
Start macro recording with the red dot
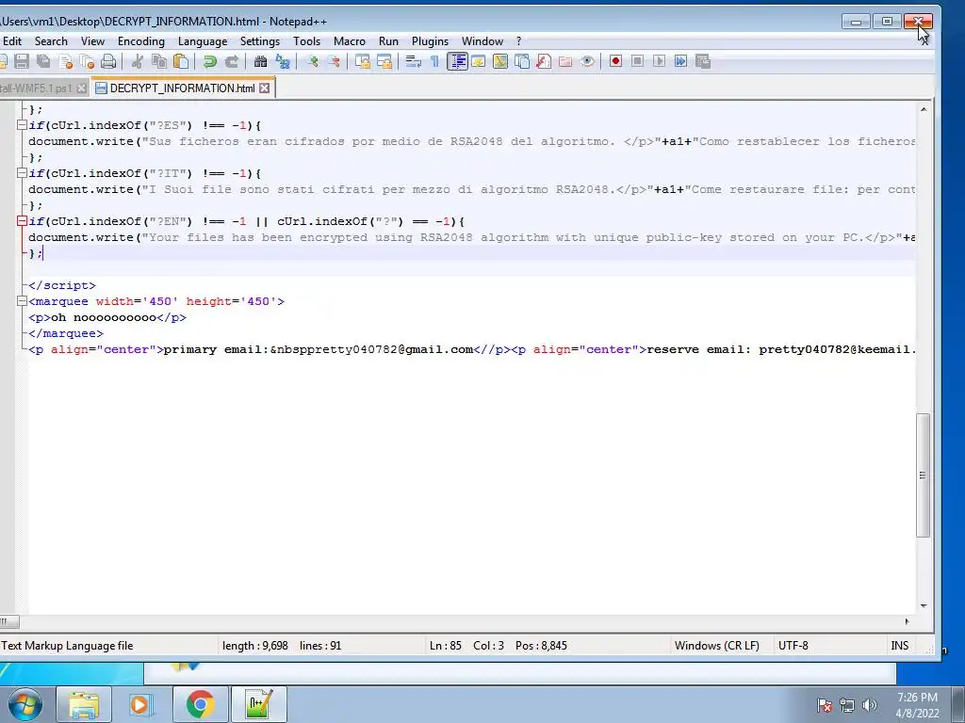615,61
